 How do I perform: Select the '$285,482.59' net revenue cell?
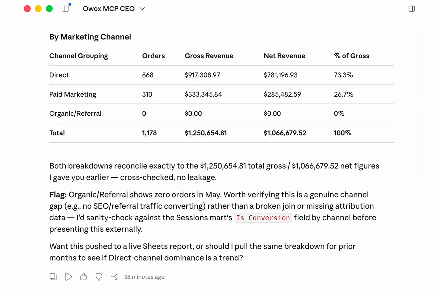282,95
